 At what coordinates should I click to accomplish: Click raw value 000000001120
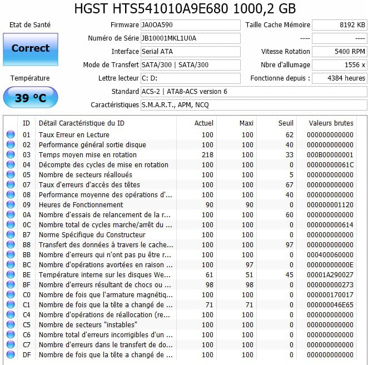[x=330, y=205]
